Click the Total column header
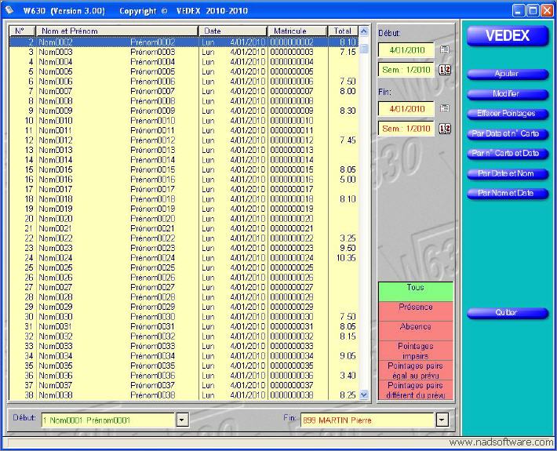 (x=343, y=31)
